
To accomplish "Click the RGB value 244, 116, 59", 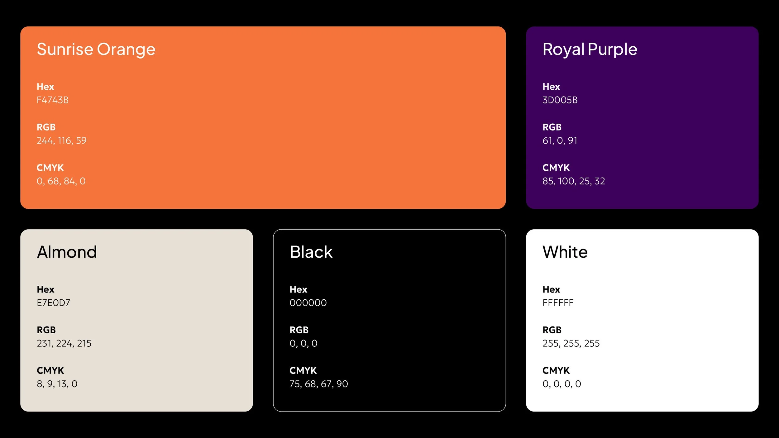I will (x=62, y=140).
